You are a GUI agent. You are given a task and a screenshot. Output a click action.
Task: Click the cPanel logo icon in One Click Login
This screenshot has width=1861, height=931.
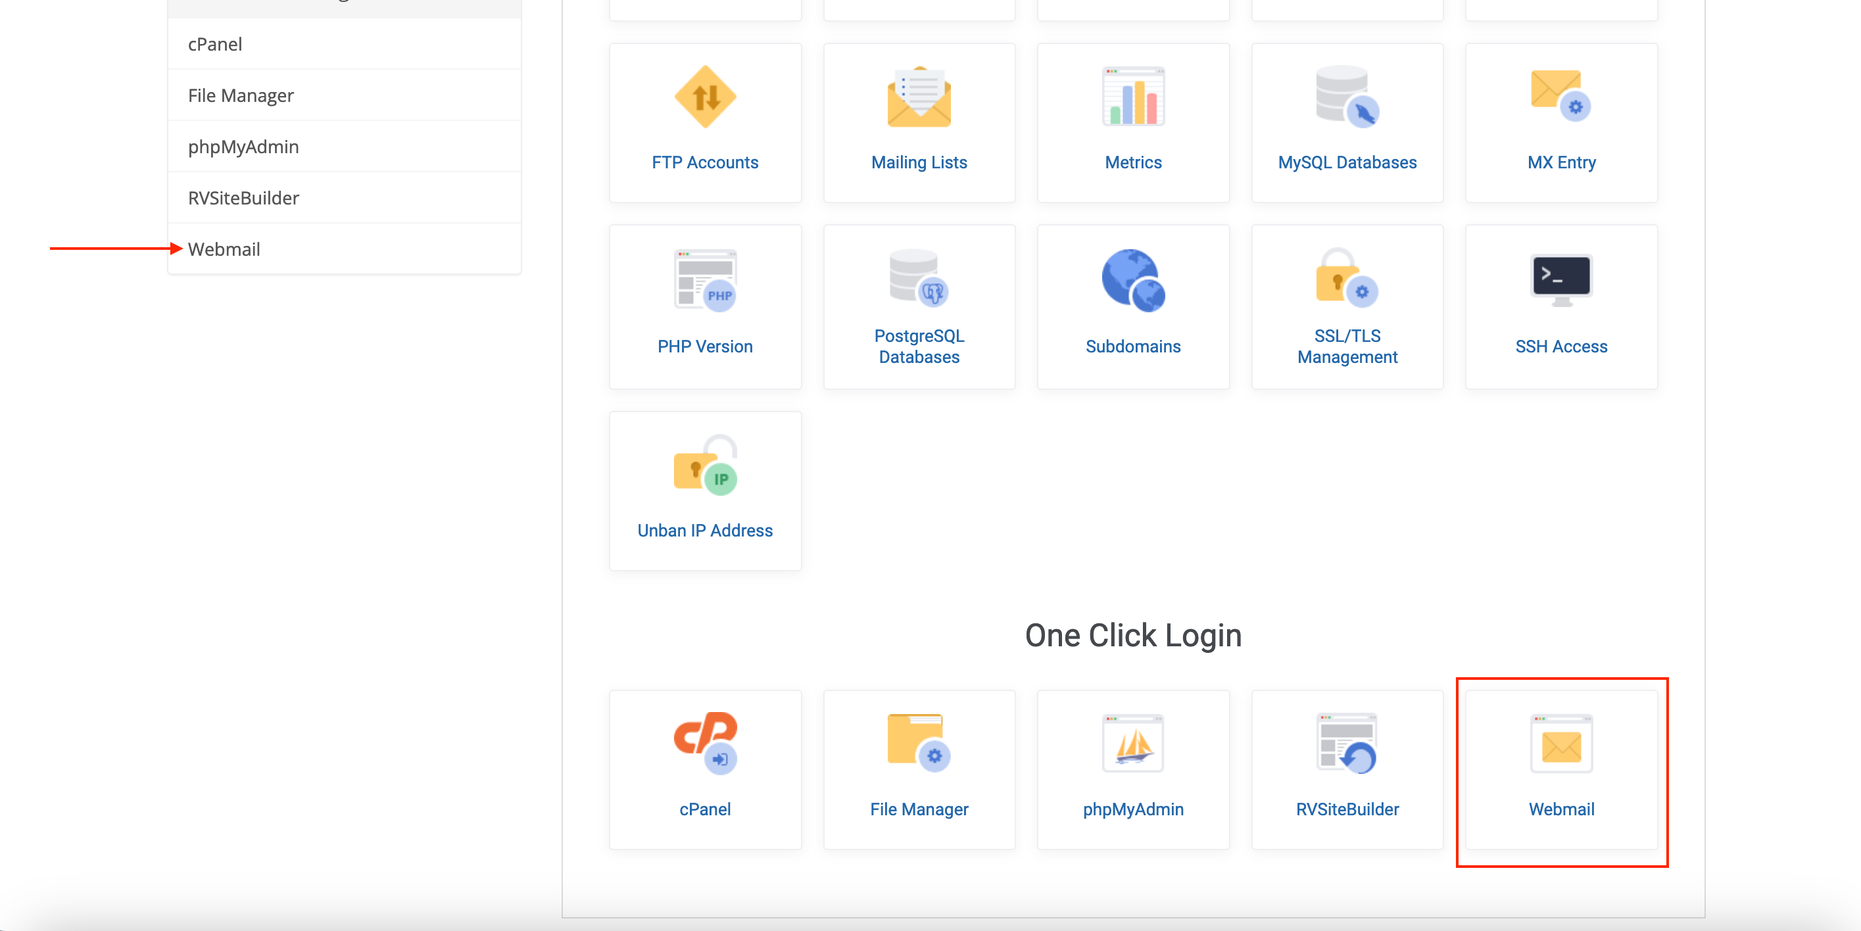[x=705, y=743]
